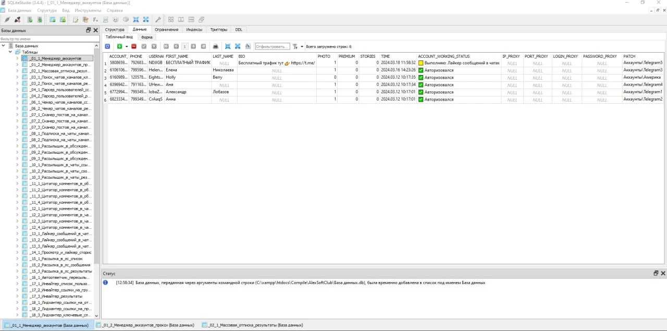Activate _01_2_Менеджер_аккаунтов_прокси window in taskbar
The image size is (667, 331).
tap(146, 325)
